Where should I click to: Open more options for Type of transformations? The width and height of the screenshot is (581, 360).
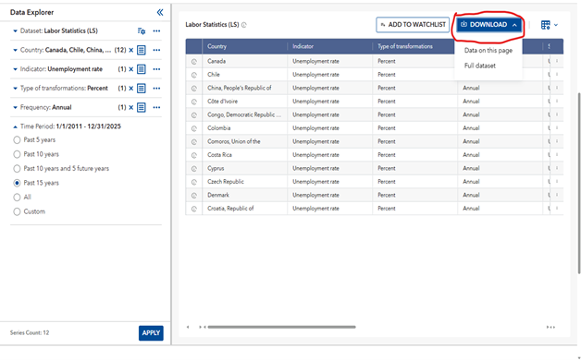click(156, 89)
